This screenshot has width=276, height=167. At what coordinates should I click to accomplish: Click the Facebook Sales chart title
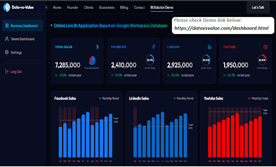tap(65, 98)
